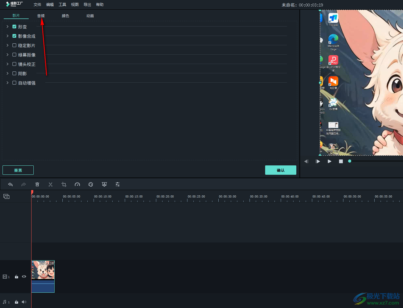
Task: Click the add track icon
Action: (6, 196)
